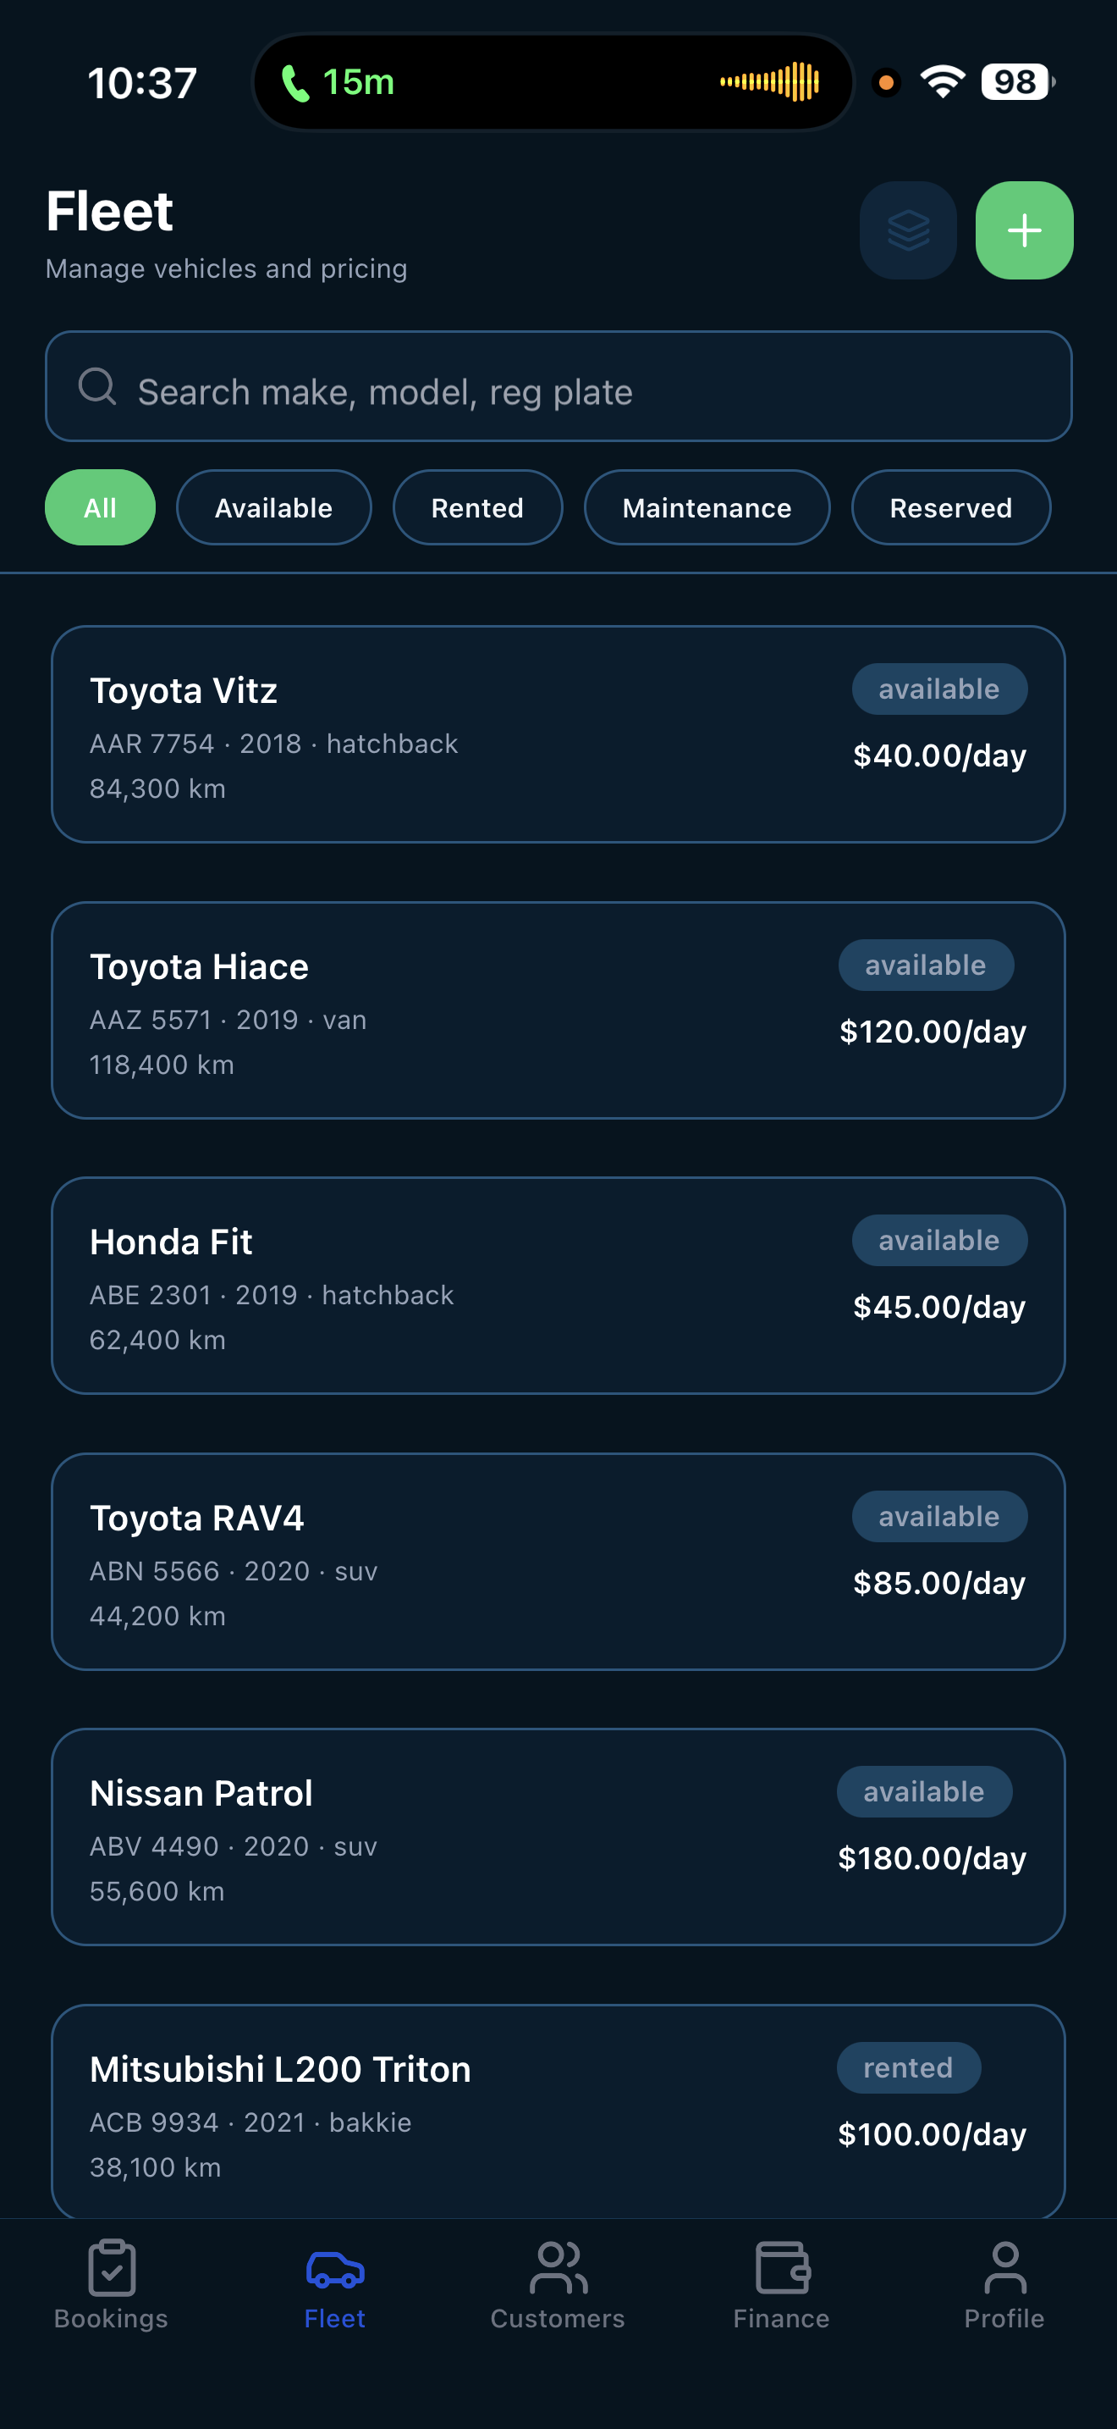The height and width of the screenshot is (2429, 1117).
Task: Select the All filter chip
Action: click(x=100, y=507)
